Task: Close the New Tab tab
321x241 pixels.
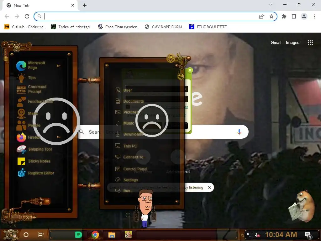Action: (x=72, y=5)
